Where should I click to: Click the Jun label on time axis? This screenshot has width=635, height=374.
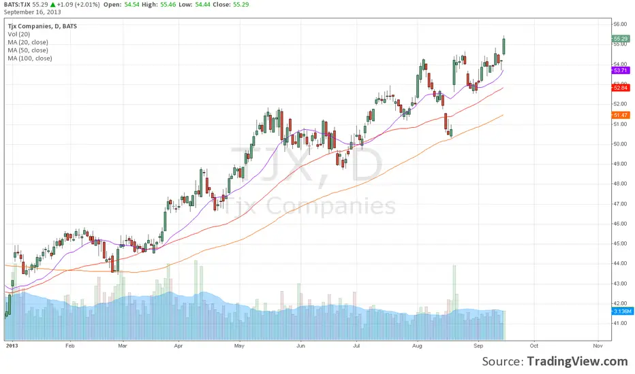(300, 346)
